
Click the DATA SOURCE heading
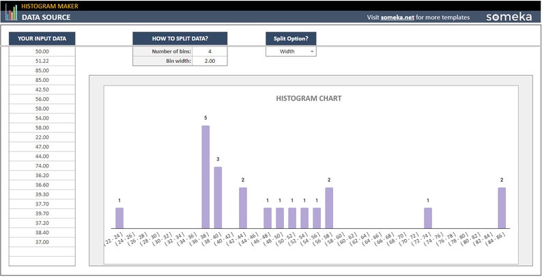46,17
